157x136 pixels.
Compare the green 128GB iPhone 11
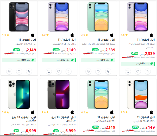tap(108, 72)
